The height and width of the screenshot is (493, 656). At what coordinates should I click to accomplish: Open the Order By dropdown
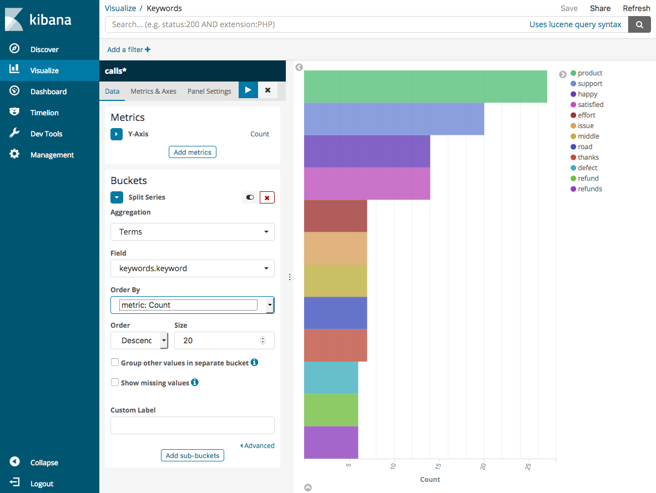pyautogui.click(x=192, y=304)
